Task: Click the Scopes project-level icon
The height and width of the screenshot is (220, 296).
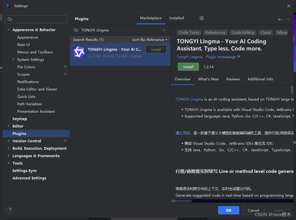Action: pos(65,74)
